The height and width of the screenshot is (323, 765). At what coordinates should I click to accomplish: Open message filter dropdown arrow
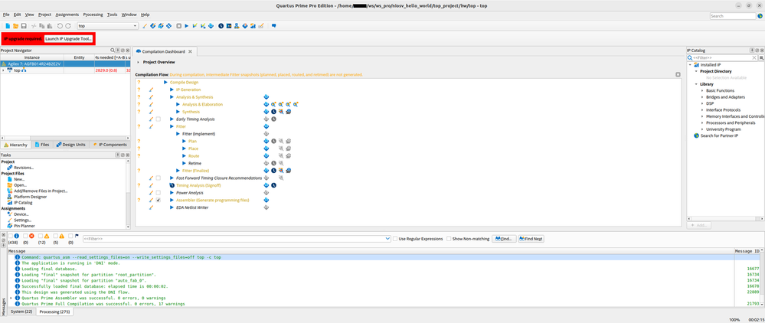point(388,239)
